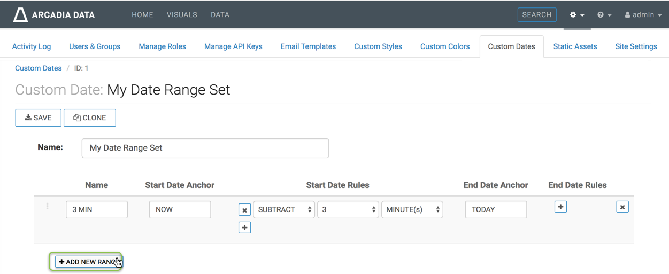Open the SUBTRACT operation dropdown

point(283,210)
